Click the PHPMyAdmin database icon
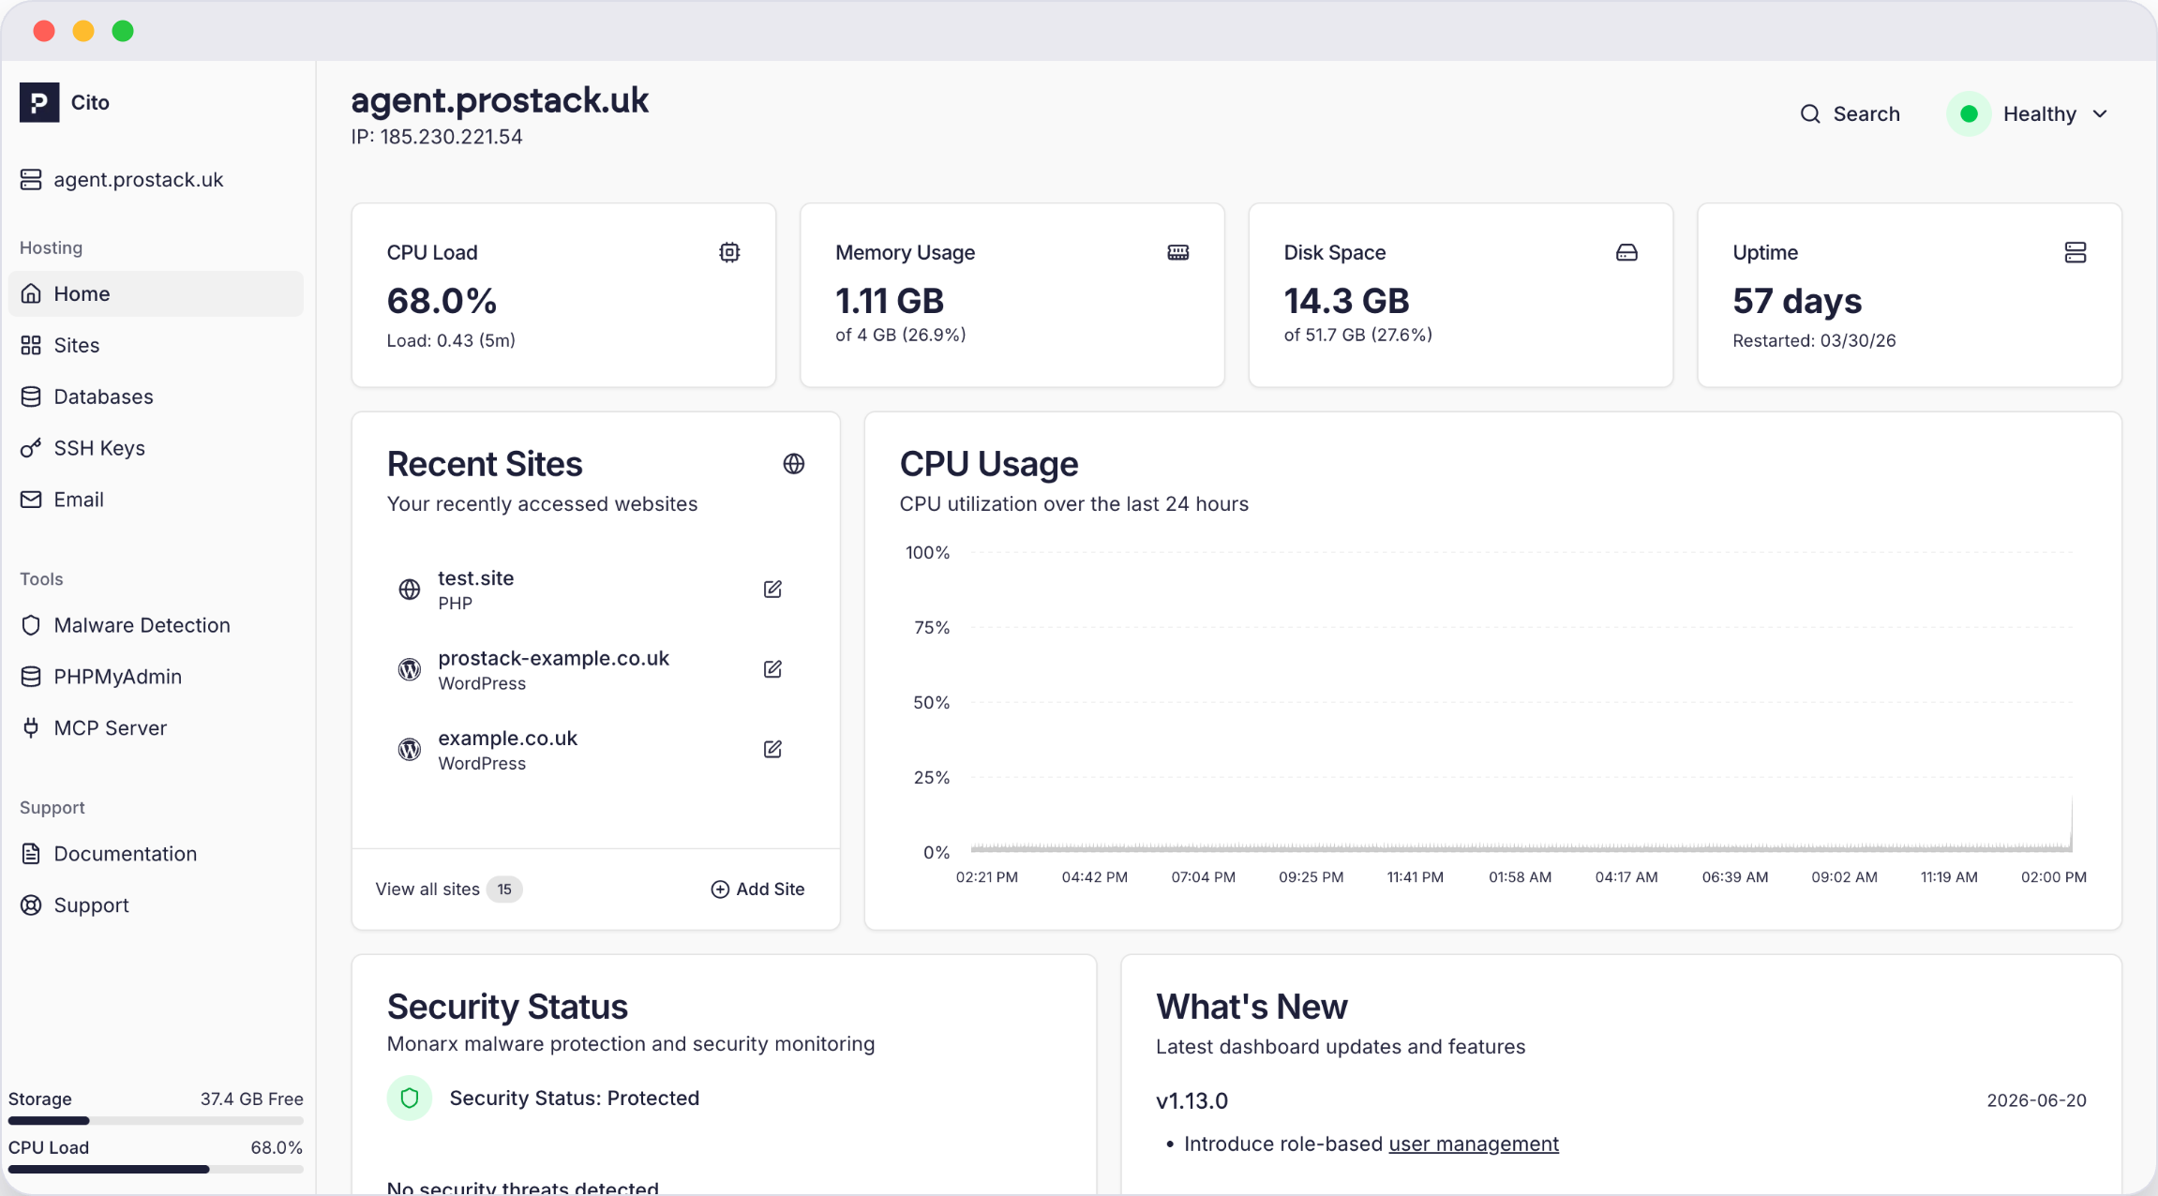 [x=31, y=677]
